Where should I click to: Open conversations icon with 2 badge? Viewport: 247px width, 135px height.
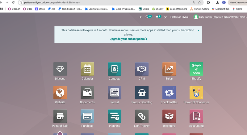[x=158, y=17]
